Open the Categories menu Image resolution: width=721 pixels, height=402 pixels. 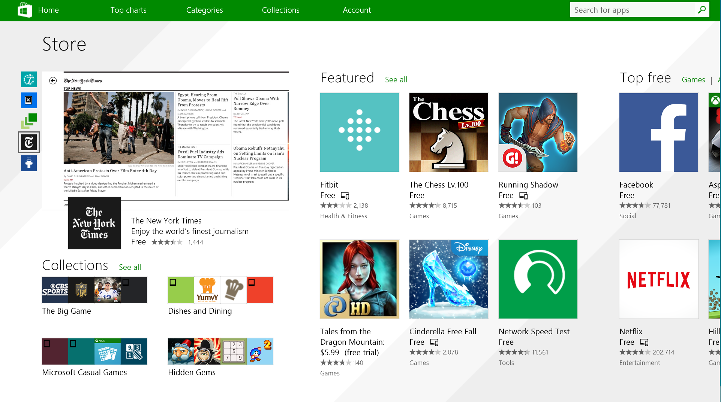[x=204, y=10]
